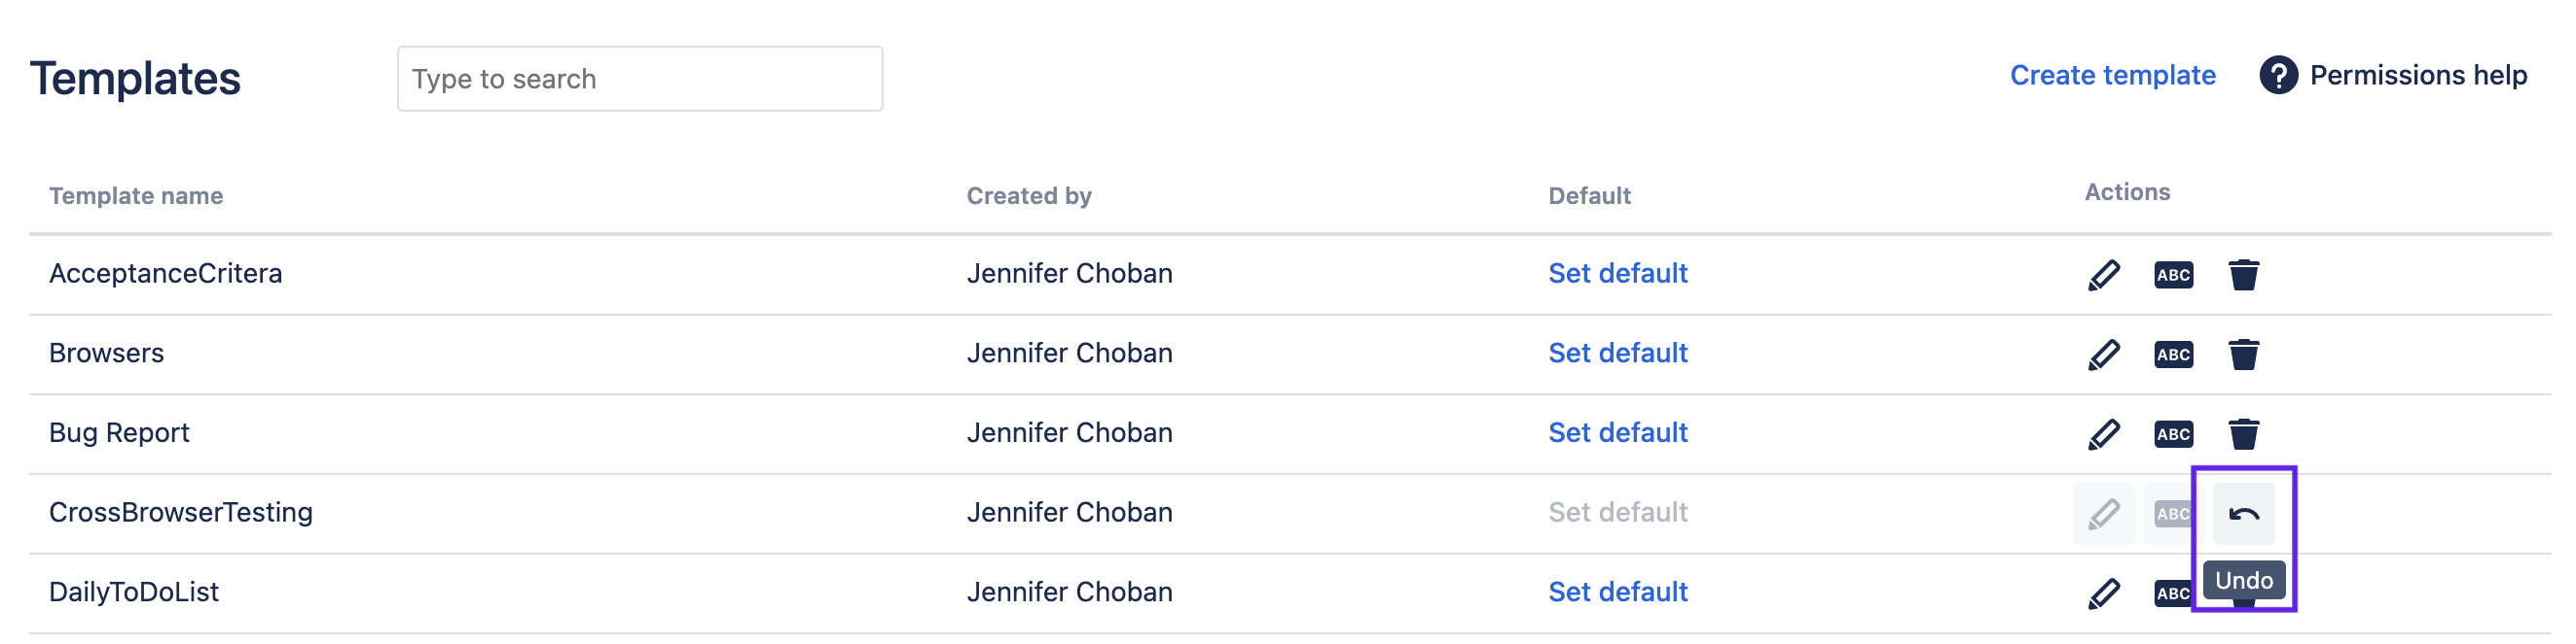
Task: Click ABC rename icon for Bug Report
Action: click(x=2173, y=434)
